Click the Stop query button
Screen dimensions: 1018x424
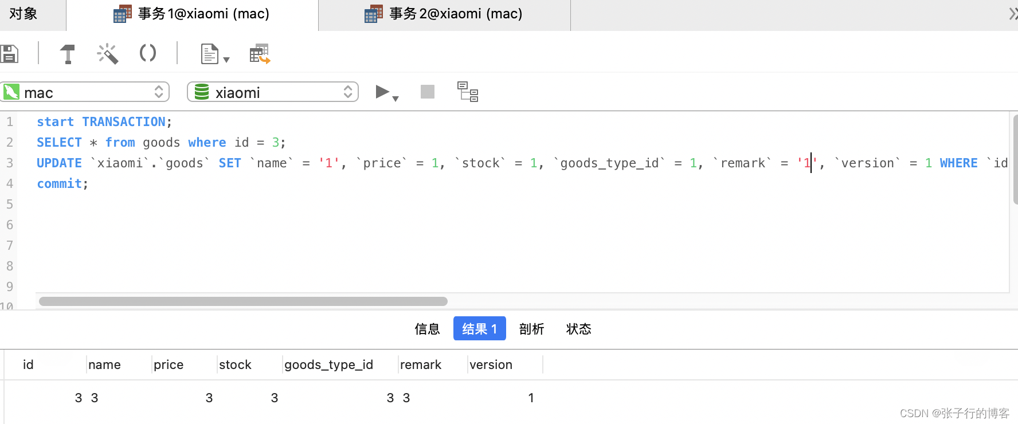[x=428, y=92]
